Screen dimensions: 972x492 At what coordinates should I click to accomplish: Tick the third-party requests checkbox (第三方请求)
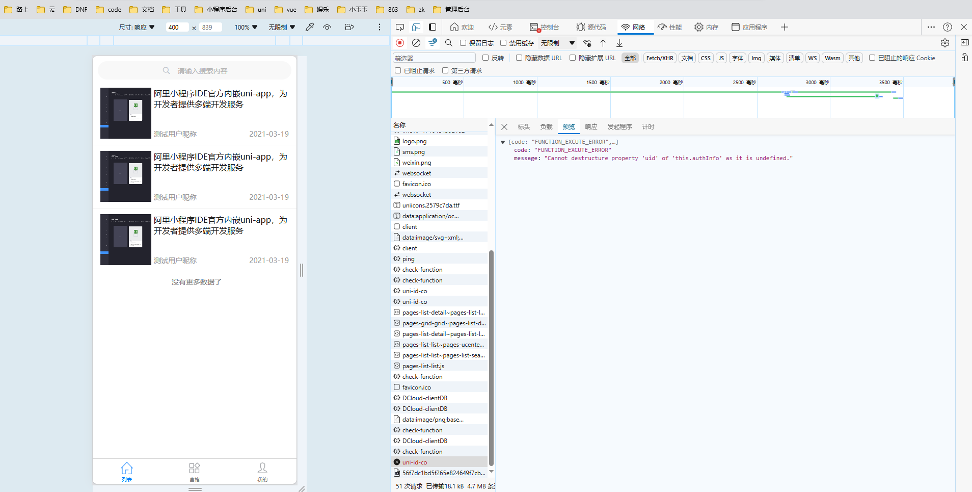[x=445, y=70]
